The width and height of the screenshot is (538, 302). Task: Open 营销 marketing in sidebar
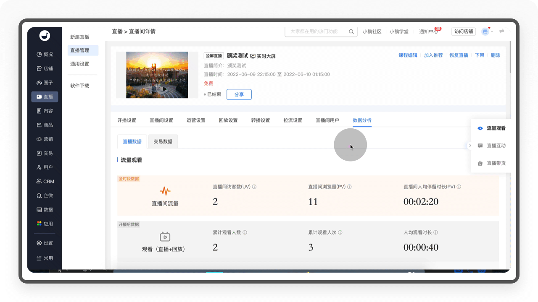[45, 139]
